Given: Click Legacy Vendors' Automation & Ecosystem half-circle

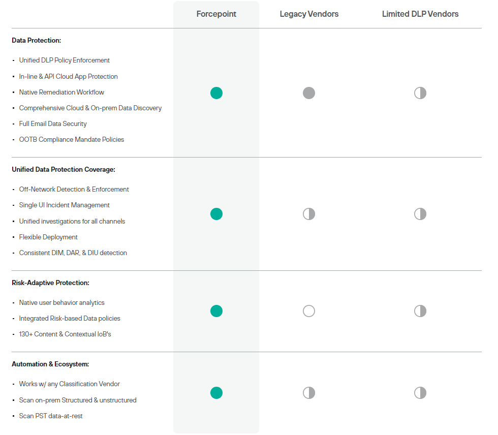Looking at the screenshot, I should 309,393.
